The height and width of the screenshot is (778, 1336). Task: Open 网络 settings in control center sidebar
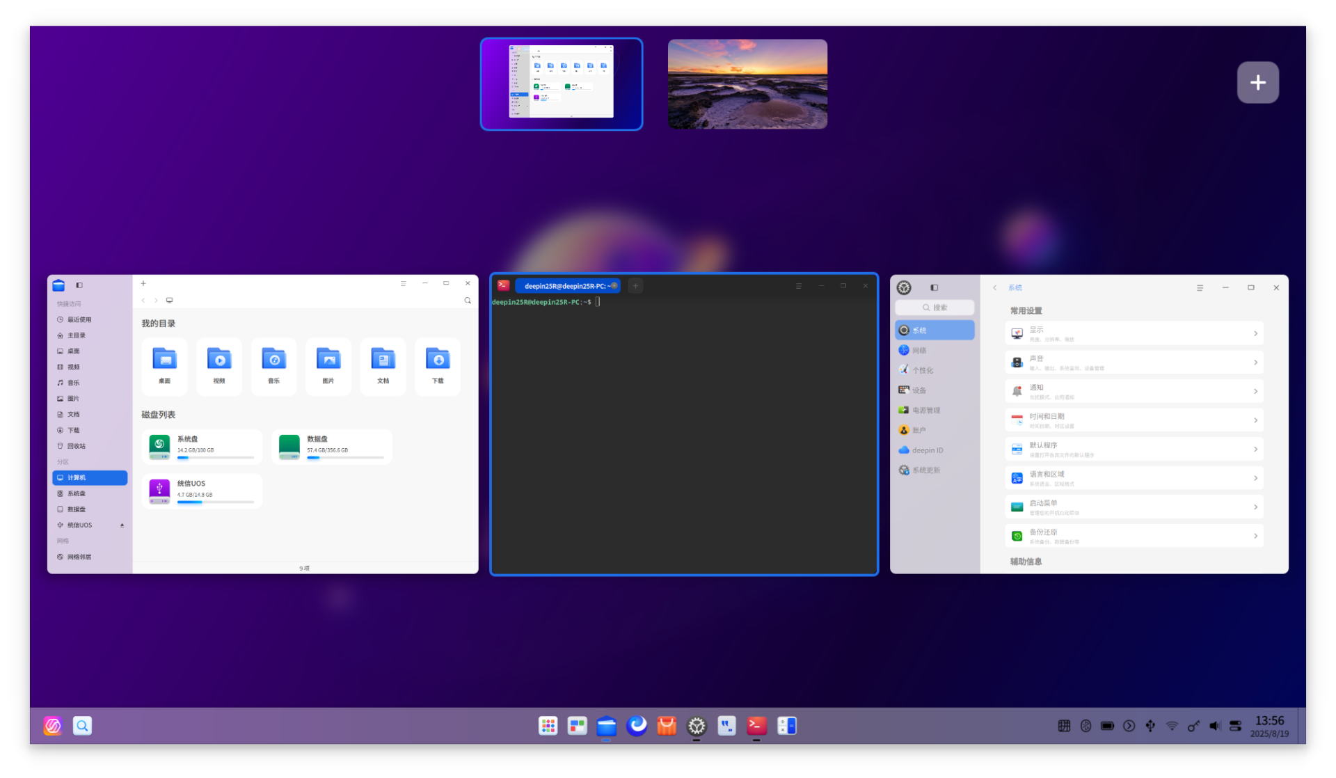coord(918,350)
